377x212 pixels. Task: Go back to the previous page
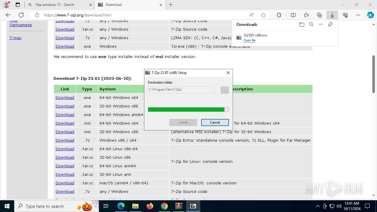point(8,15)
